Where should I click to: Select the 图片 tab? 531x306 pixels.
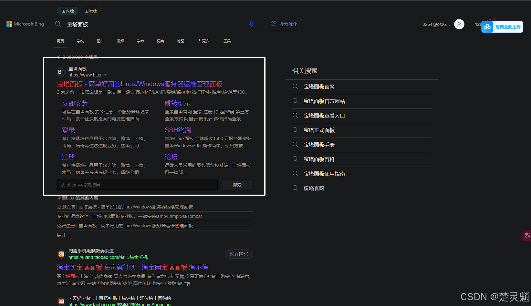100,41
